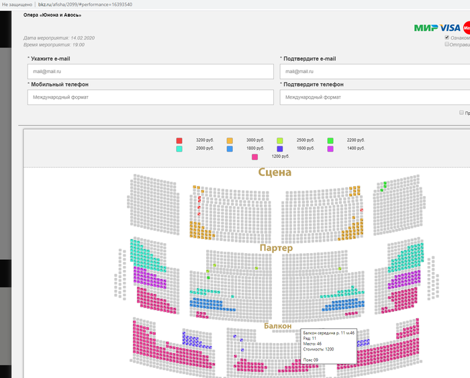Tick the 'Отправи' checkbox

coord(447,44)
